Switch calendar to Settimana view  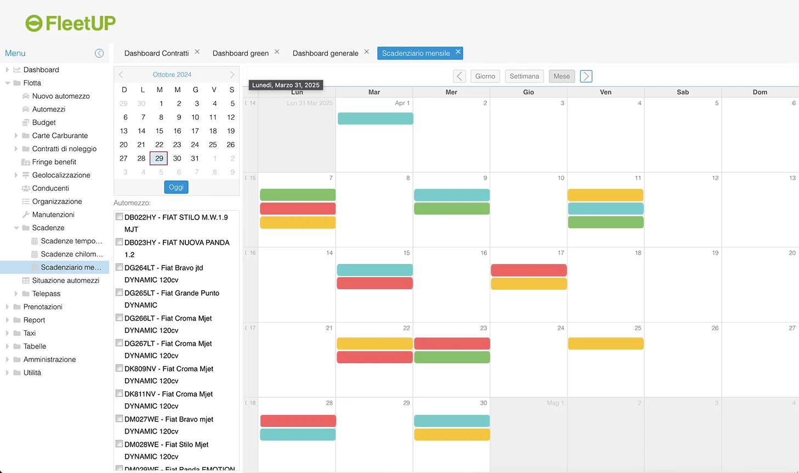click(524, 76)
